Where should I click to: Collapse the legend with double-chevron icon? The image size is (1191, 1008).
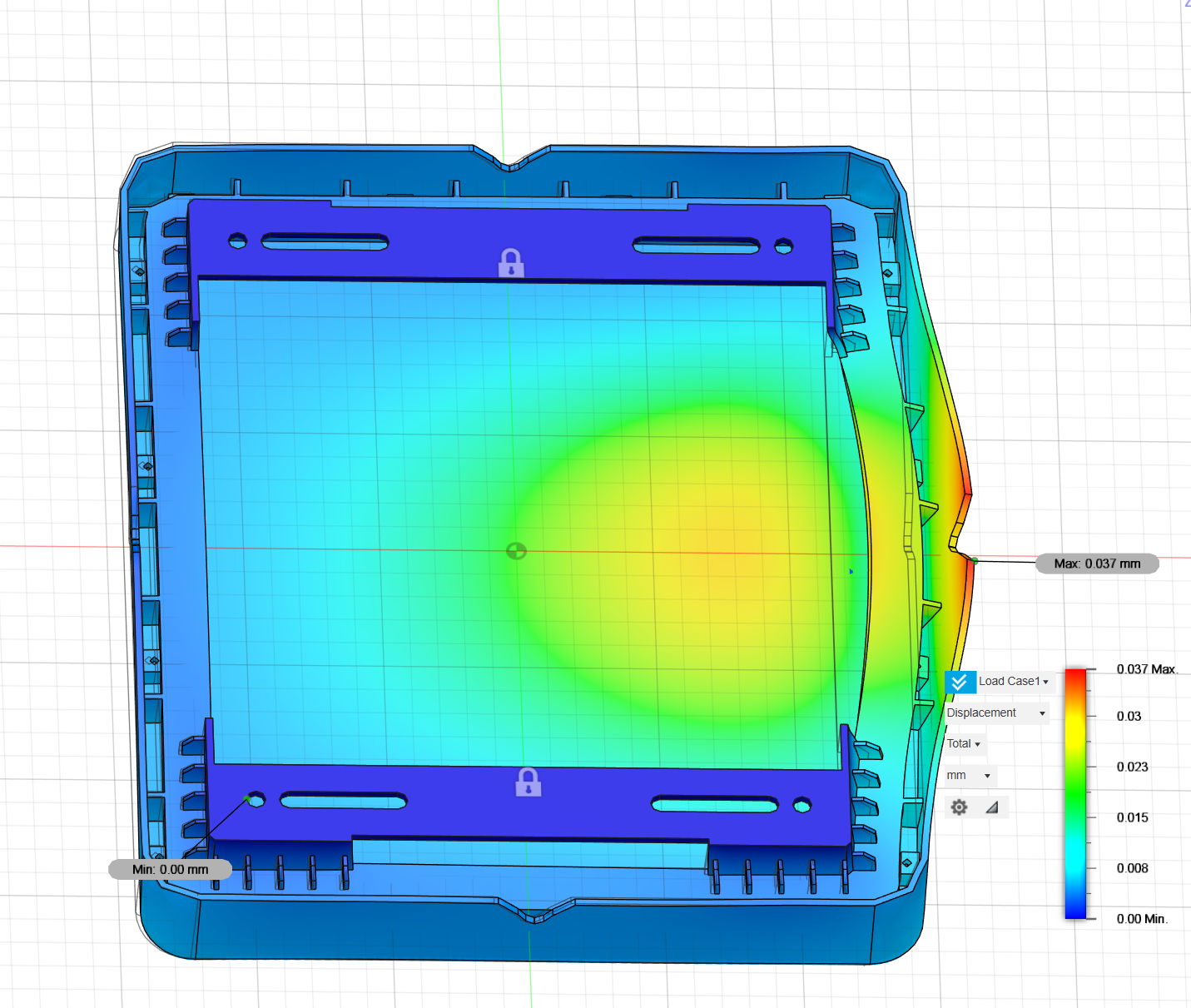tap(960, 683)
